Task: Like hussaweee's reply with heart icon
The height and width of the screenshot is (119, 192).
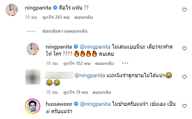Action: pyautogui.click(x=184, y=106)
